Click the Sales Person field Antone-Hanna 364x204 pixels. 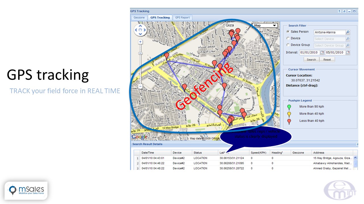coord(330,32)
